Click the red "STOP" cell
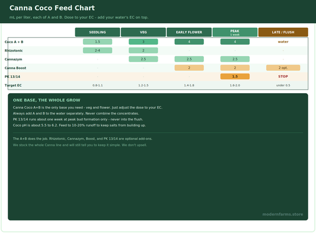The image size is (316, 233). (283, 76)
